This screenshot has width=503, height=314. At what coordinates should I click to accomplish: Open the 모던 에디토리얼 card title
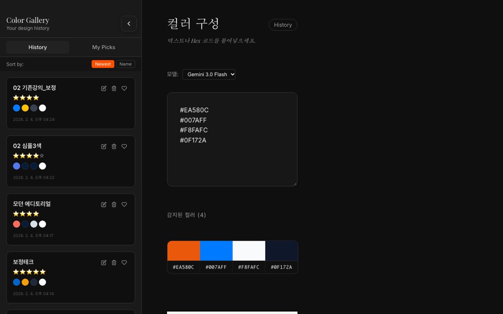tap(32, 204)
